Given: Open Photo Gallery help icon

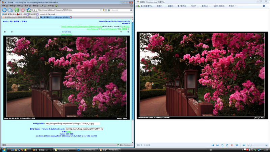Looking at the screenshot, I should 264,6.
